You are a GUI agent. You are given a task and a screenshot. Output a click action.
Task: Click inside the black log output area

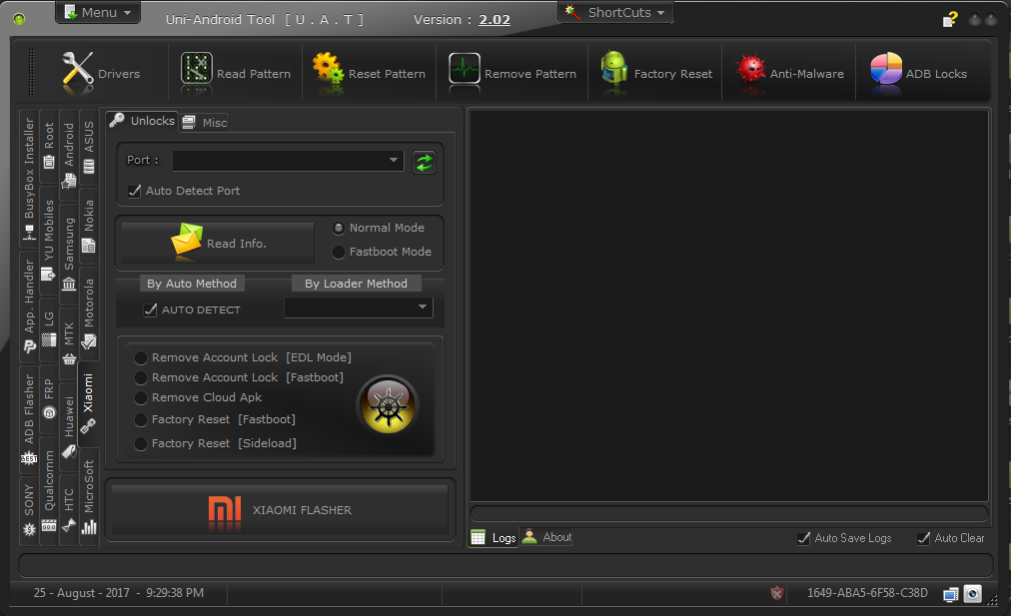pyautogui.click(x=729, y=306)
